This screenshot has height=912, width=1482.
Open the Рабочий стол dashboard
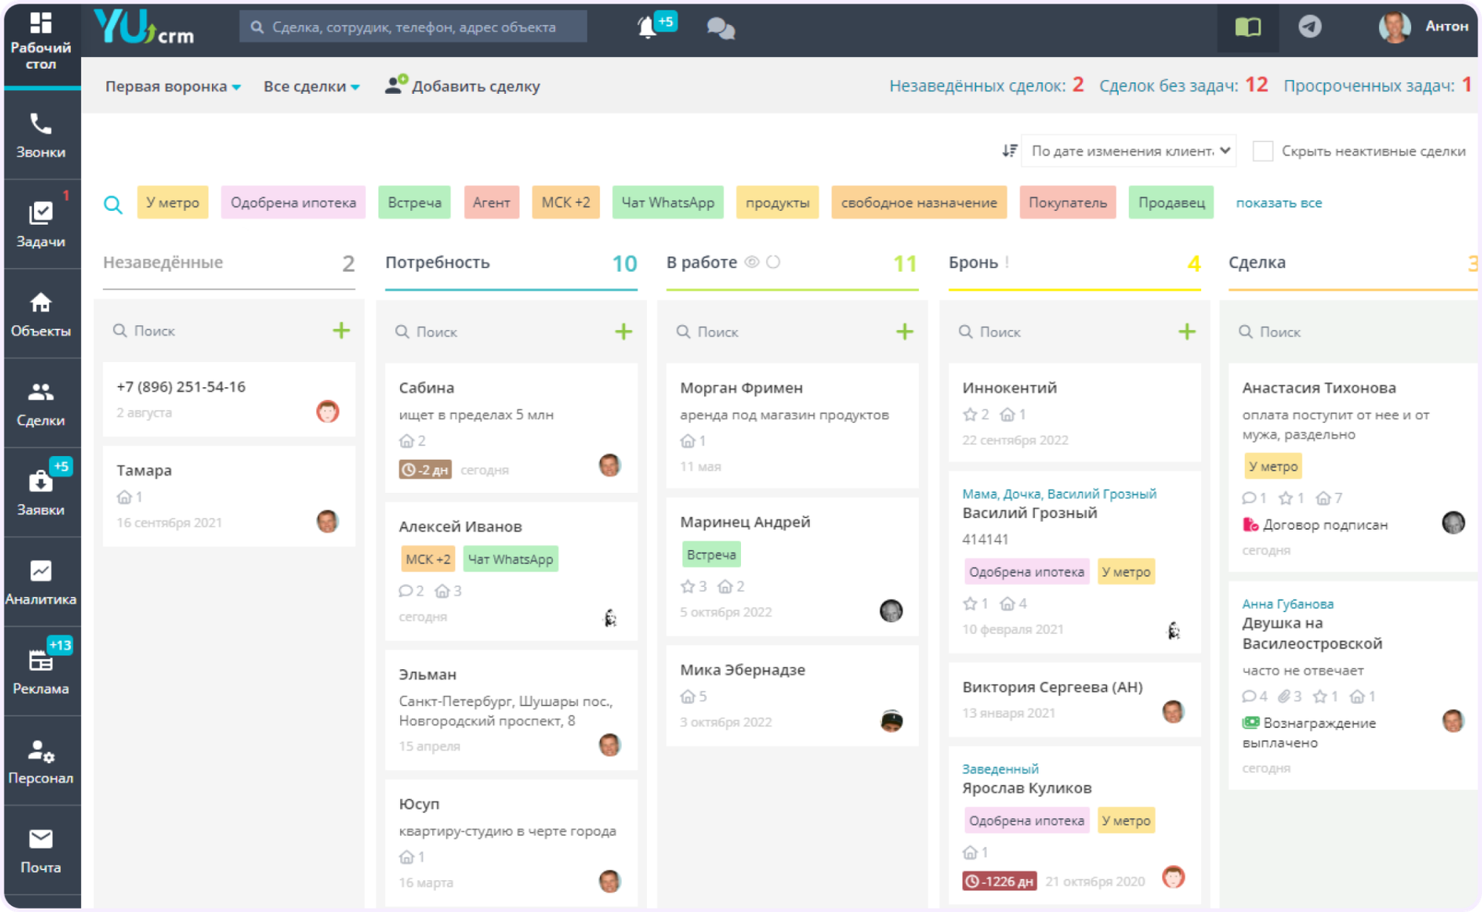click(41, 43)
